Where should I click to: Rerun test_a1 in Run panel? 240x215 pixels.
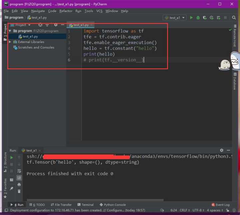(11, 157)
